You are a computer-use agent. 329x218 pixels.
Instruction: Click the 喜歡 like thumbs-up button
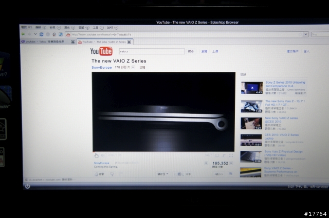99,174
